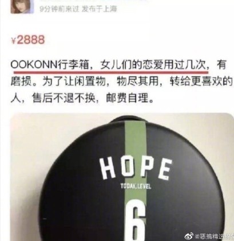Click the 物尽其用 phrase in description

click(137, 82)
